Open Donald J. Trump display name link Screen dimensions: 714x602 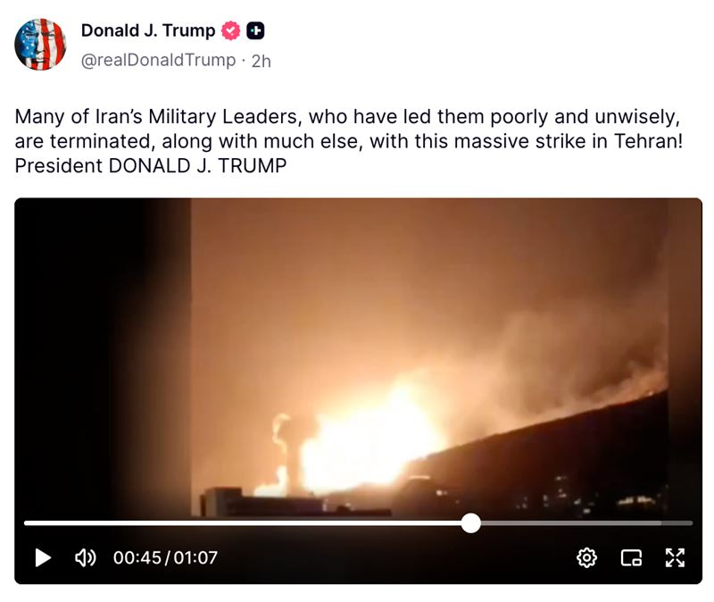(x=148, y=30)
